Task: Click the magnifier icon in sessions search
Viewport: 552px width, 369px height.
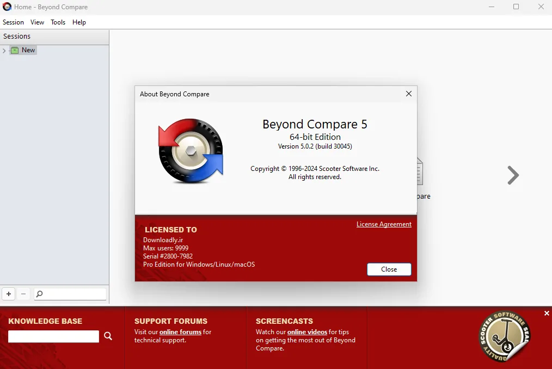Action: tap(39, 294)
